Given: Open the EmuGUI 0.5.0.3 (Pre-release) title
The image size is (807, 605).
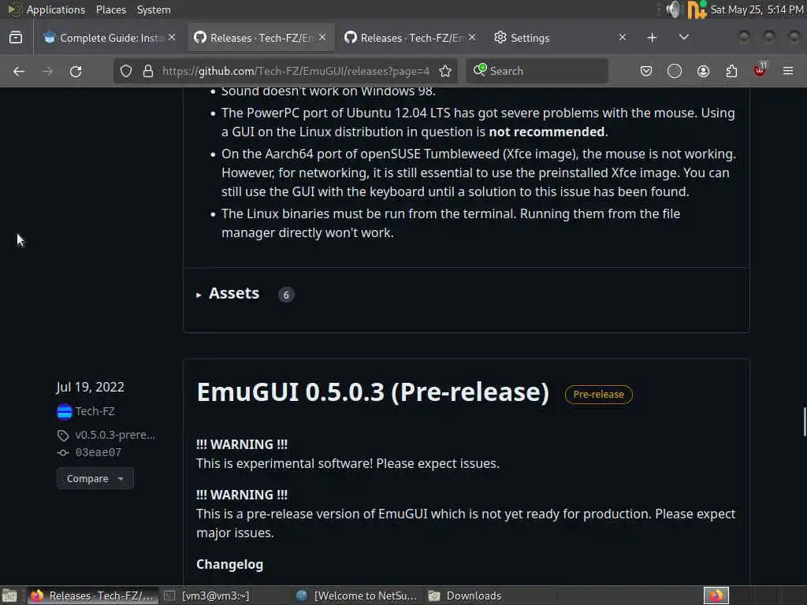Looking at the screenshot, I should pyautogui.click(x=373, y=392).
